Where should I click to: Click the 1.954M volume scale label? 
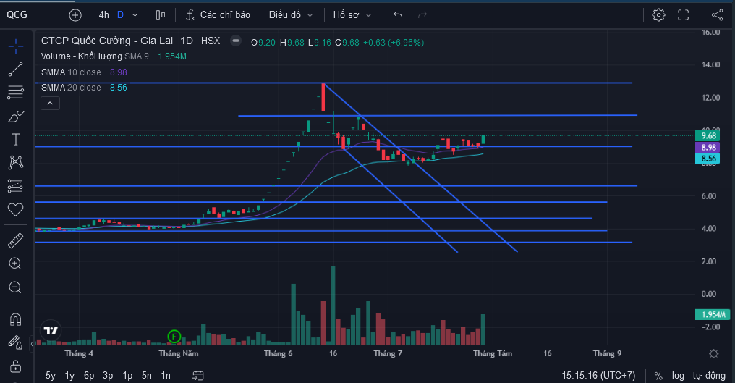713,314
